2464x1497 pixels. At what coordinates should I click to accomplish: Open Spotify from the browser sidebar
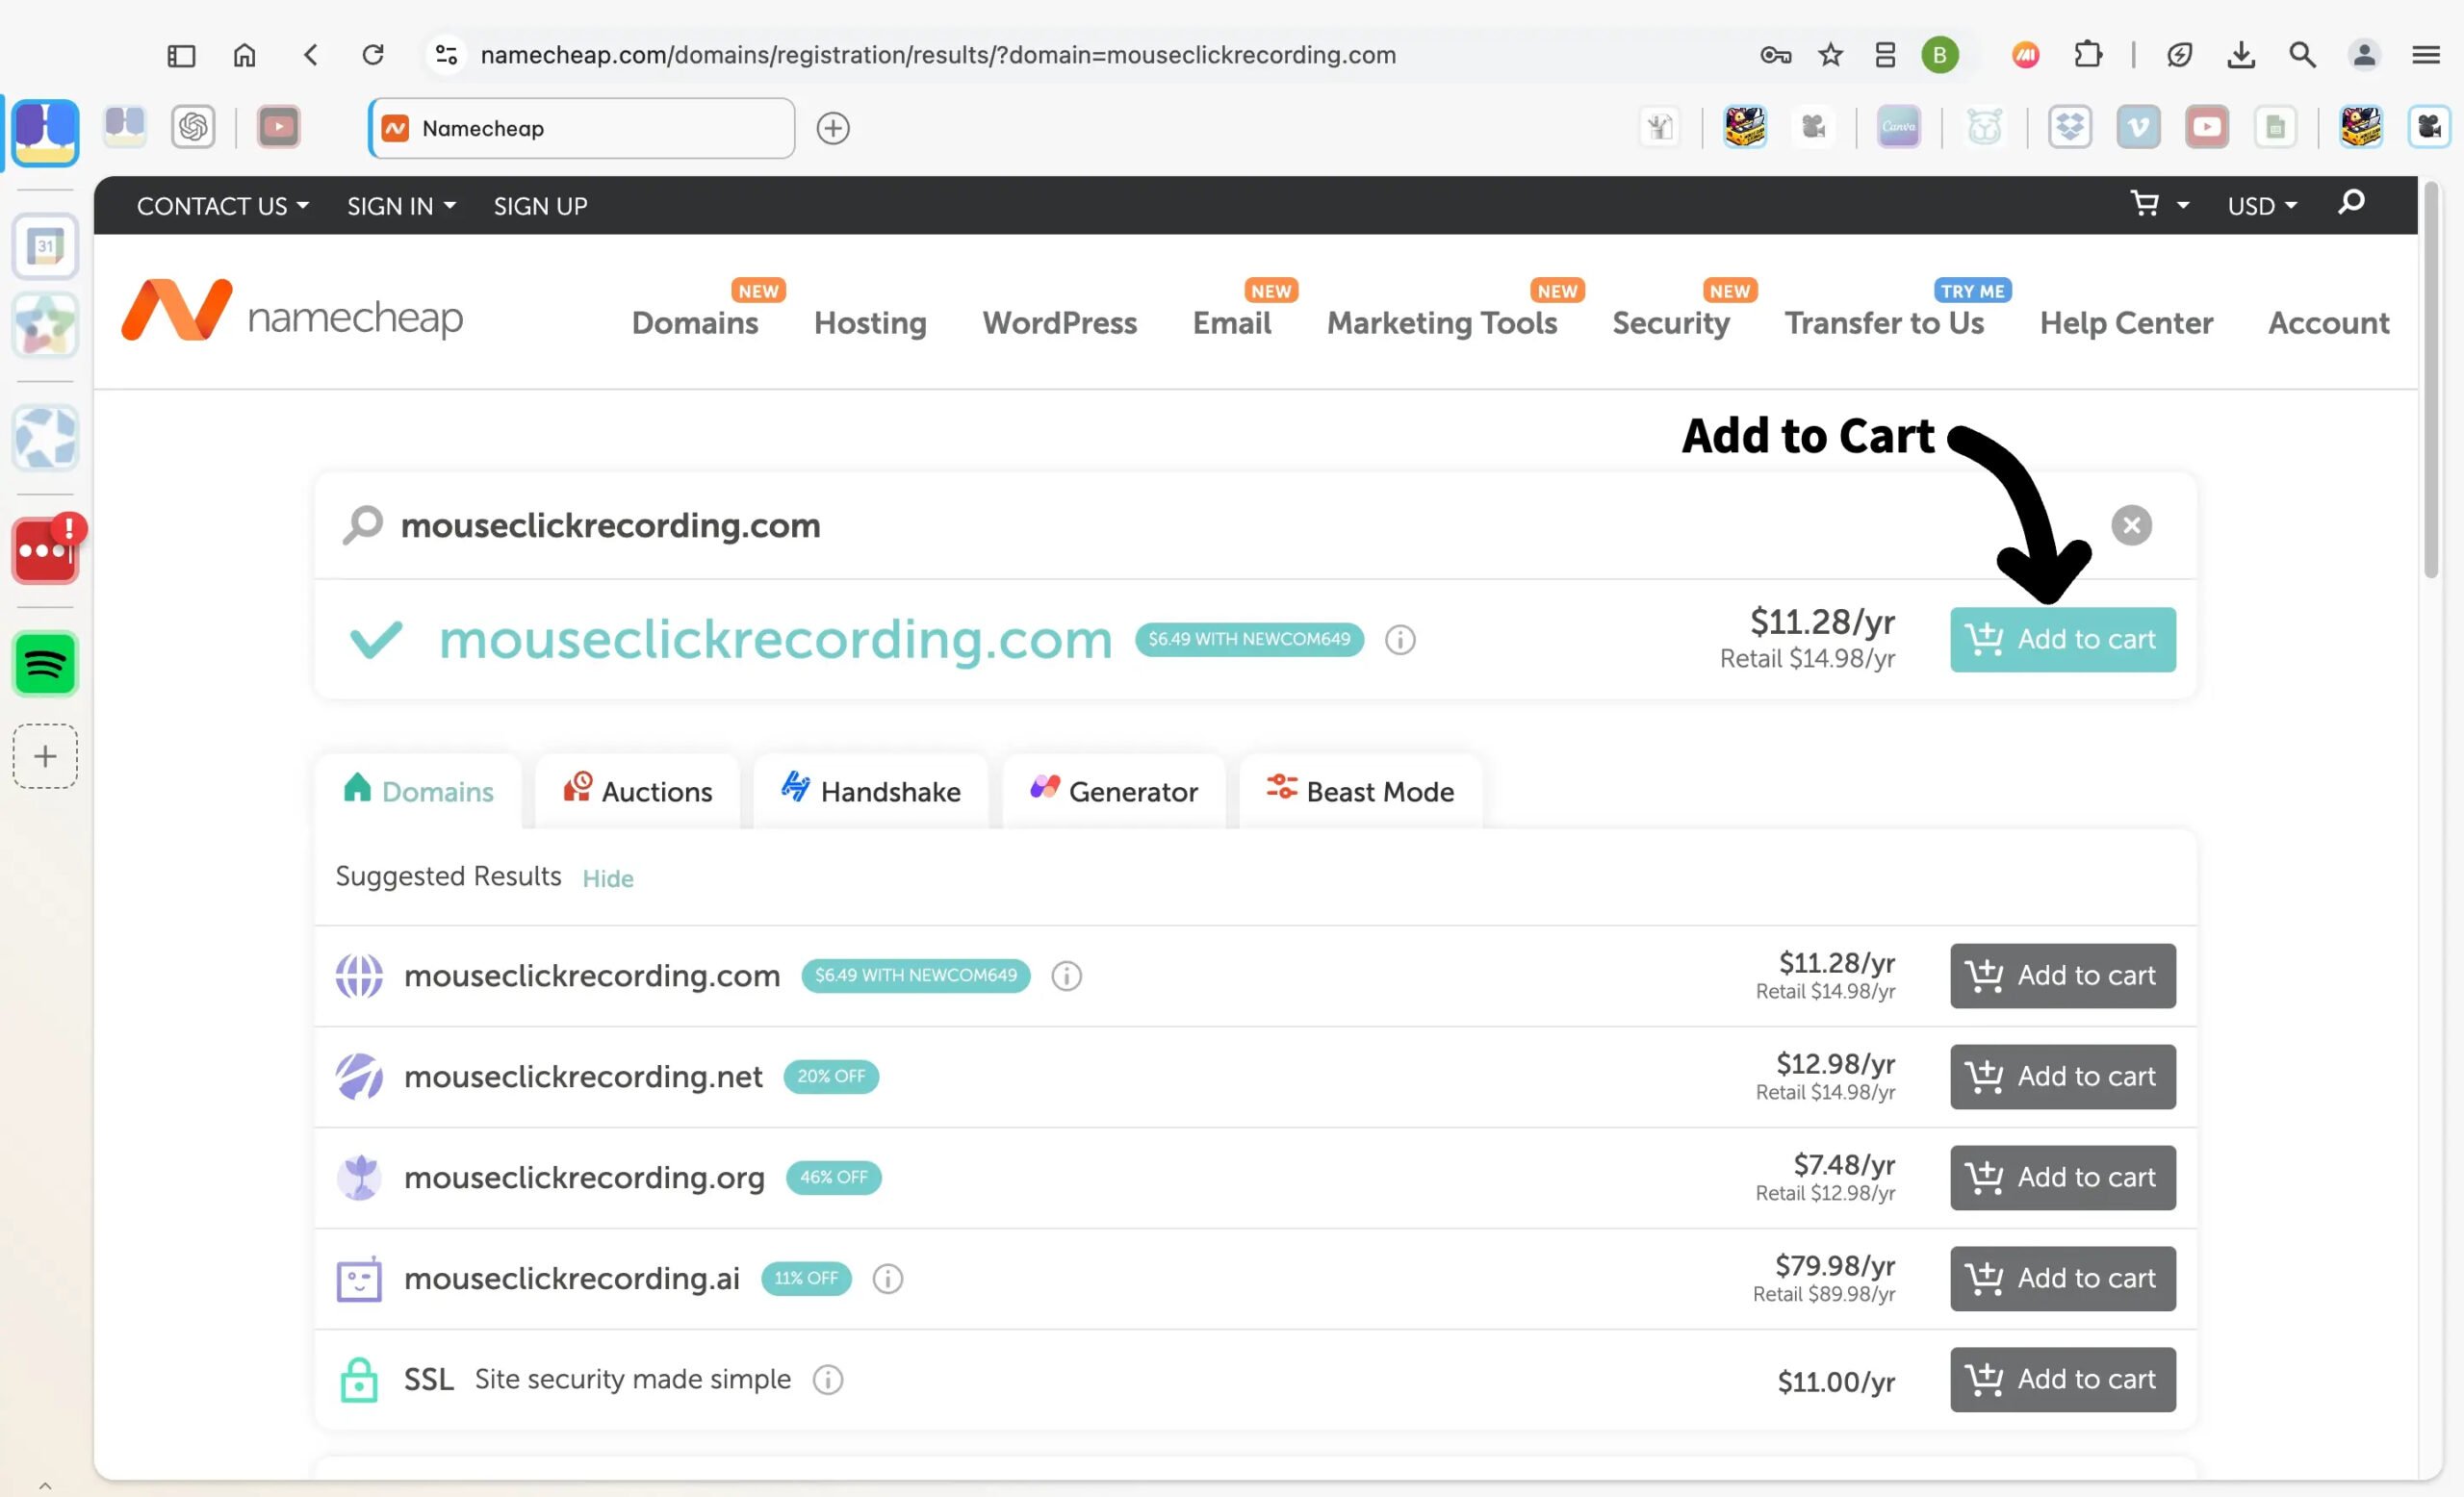(45, 664)
